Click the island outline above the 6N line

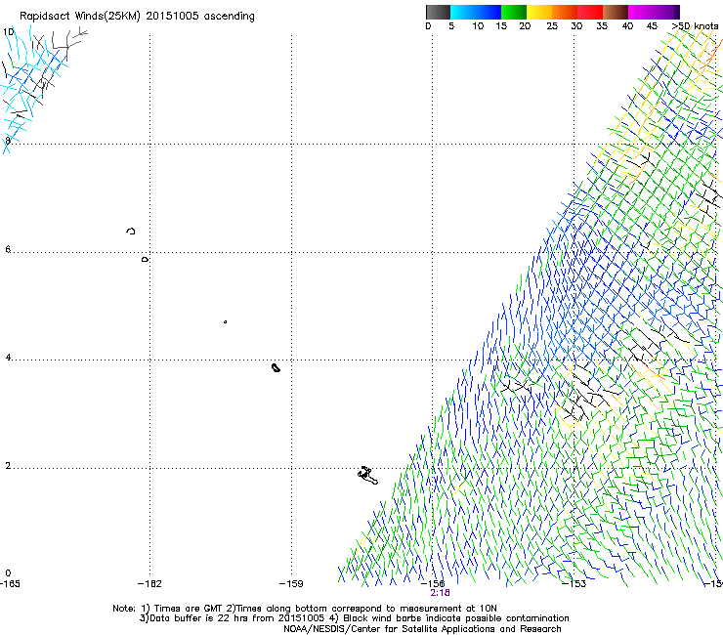tap(131, 231)
